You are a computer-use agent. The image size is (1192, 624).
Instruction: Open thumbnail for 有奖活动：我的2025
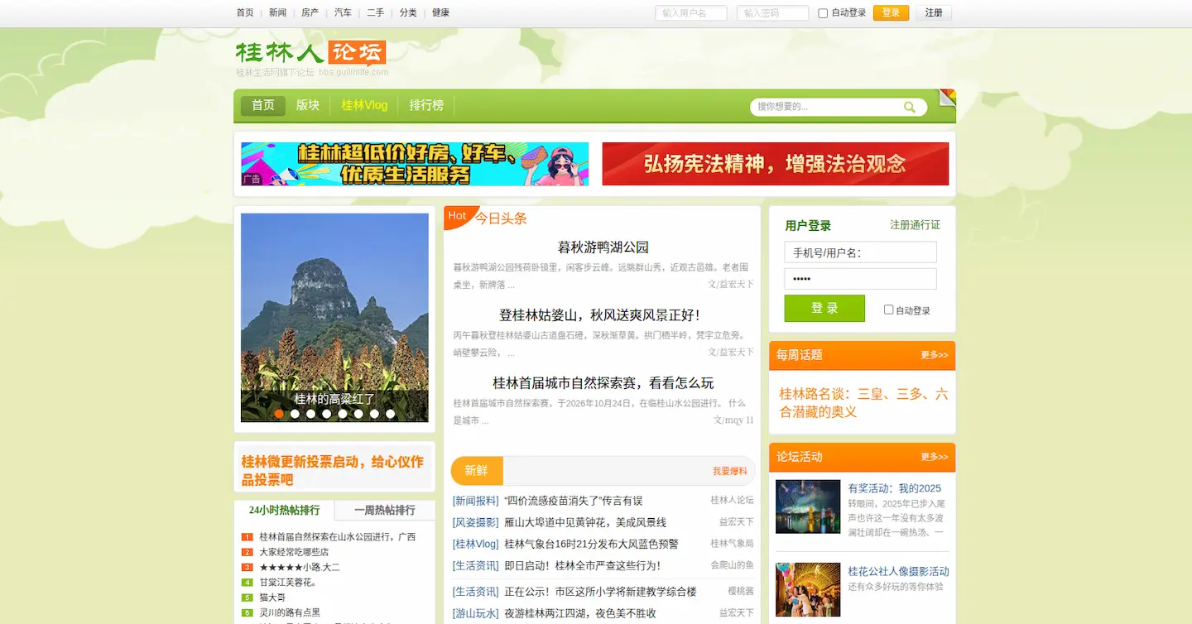tap(808, 506)
